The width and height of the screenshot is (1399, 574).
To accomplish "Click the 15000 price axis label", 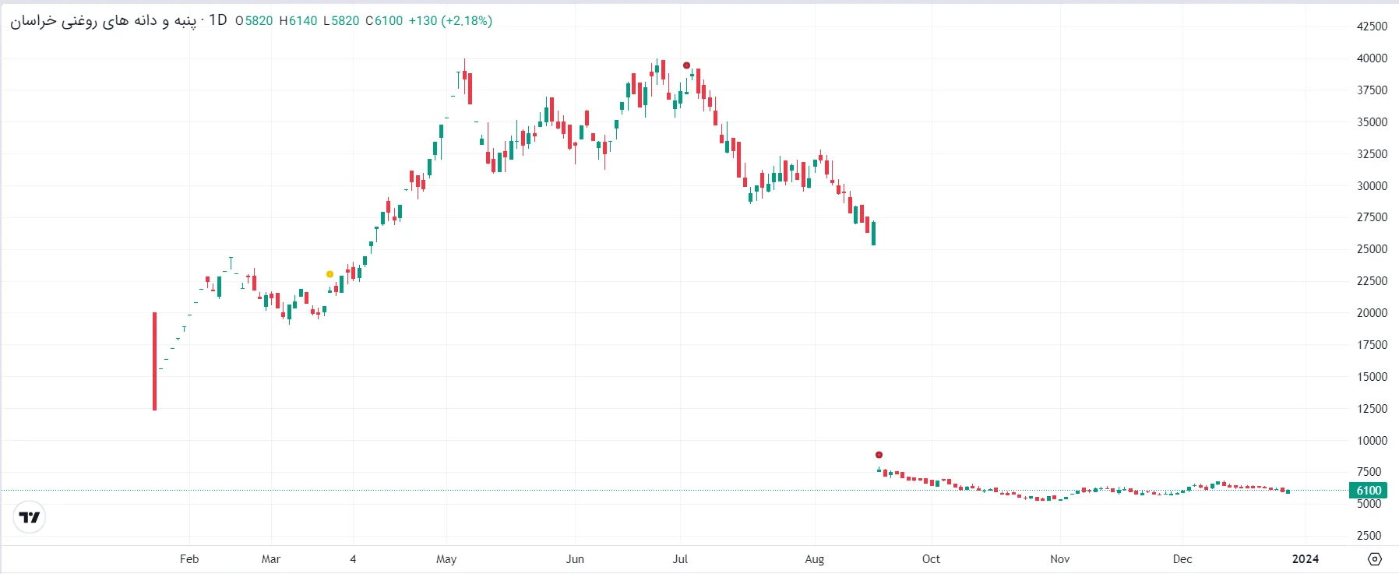I will click(1372, 377).
